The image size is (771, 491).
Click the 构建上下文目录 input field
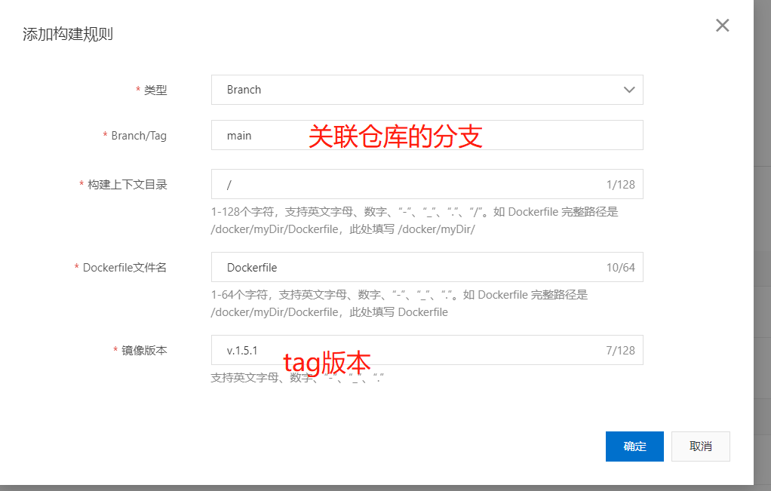click(407, 184)
